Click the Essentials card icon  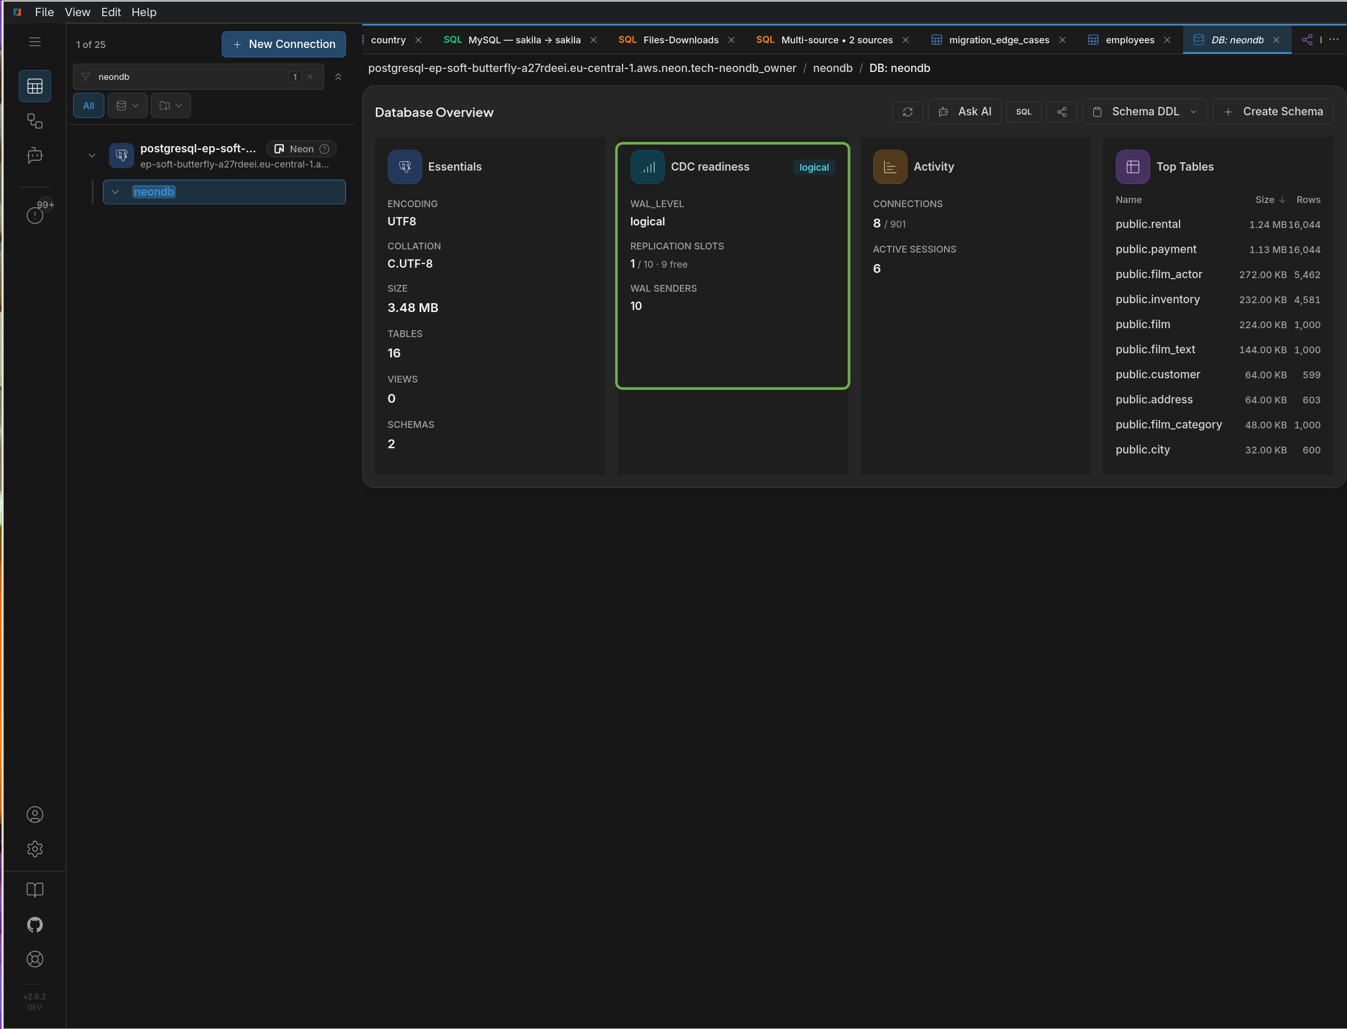(x=404, y=166)
